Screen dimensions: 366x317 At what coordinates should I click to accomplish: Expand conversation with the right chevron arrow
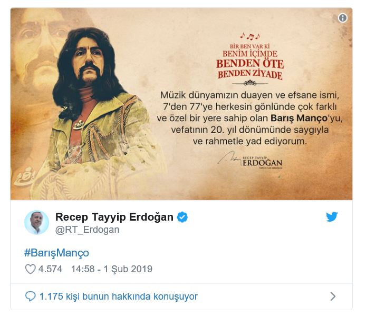coord(333,296)
